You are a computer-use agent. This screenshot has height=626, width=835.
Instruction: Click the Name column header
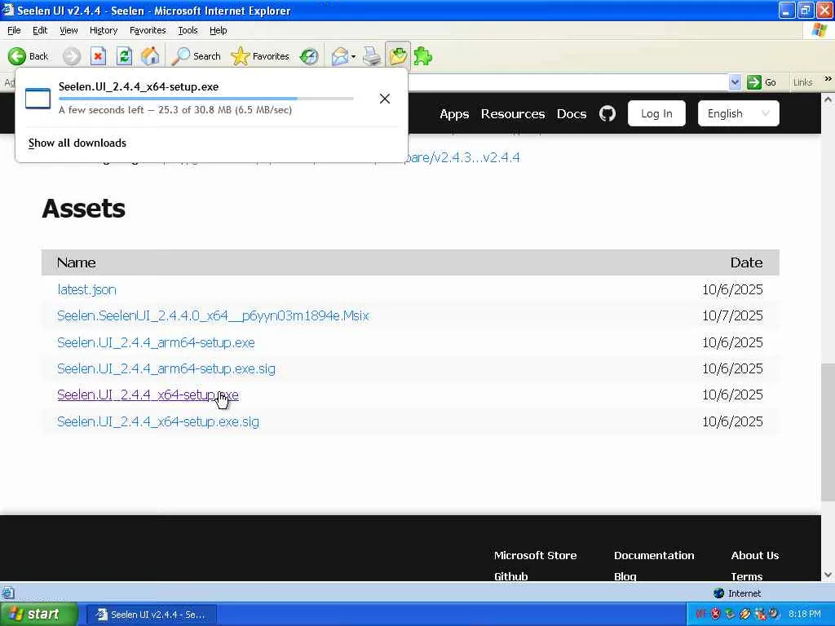(76, 262)
